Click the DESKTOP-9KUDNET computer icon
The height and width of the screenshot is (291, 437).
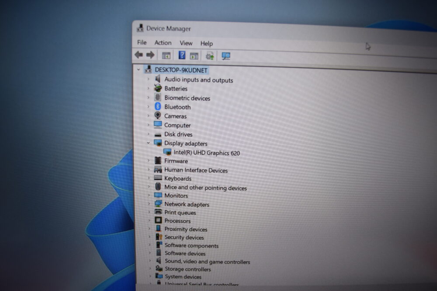[x=148, y=69]
